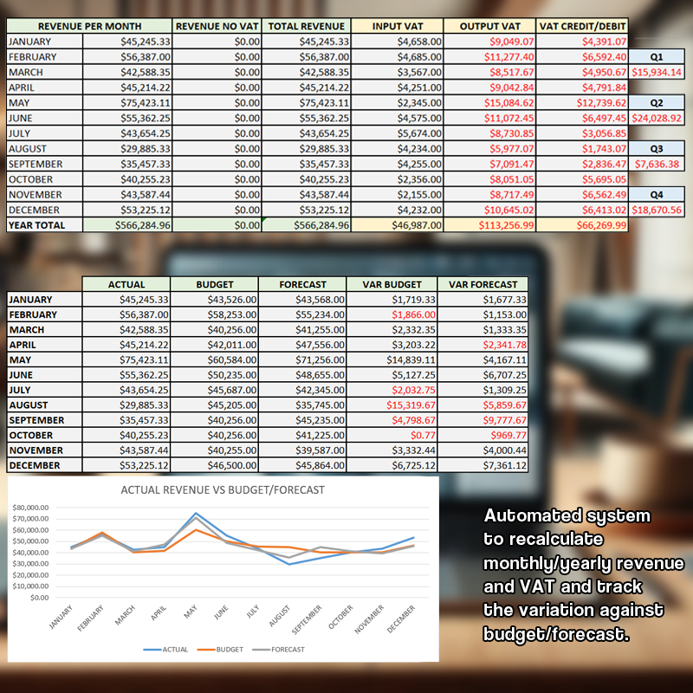Click May VAT credit/debit value $12,739.62
Image resolution: width=693 pixels, height=693 pixels.
click(582, 103)
